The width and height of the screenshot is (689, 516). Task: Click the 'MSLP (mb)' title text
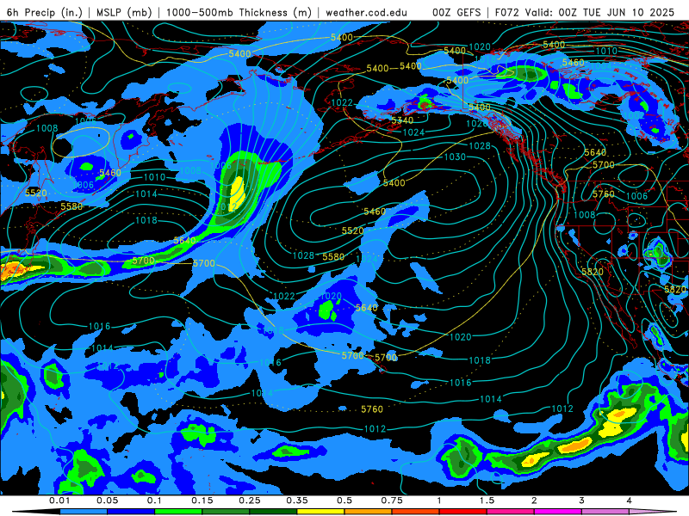coord(124,12)
